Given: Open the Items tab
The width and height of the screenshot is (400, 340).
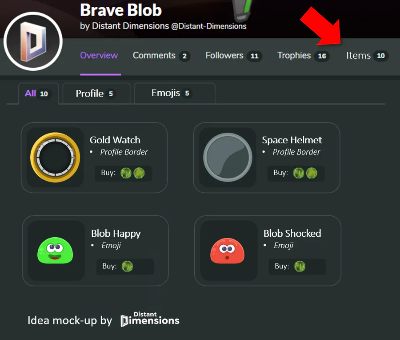Looking at the screenshot, I should [x=367, y=56].
